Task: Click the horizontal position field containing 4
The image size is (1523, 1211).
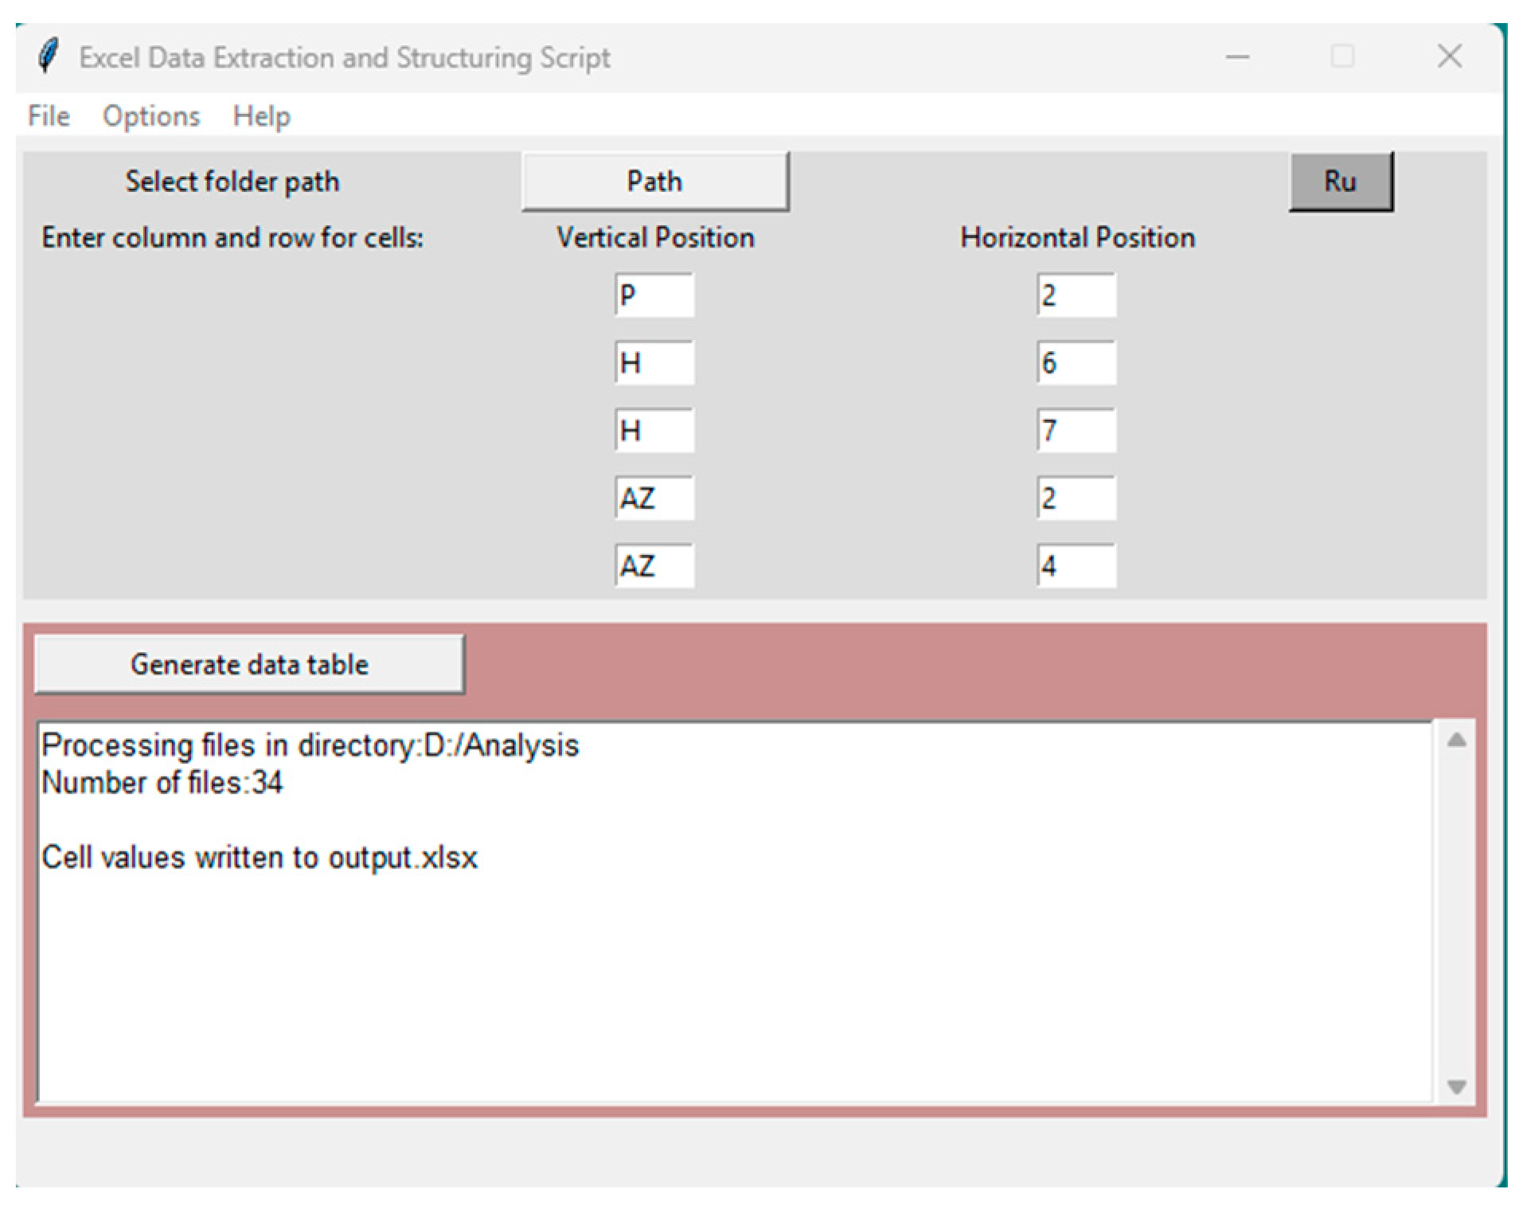Action: pos(1076,566)
